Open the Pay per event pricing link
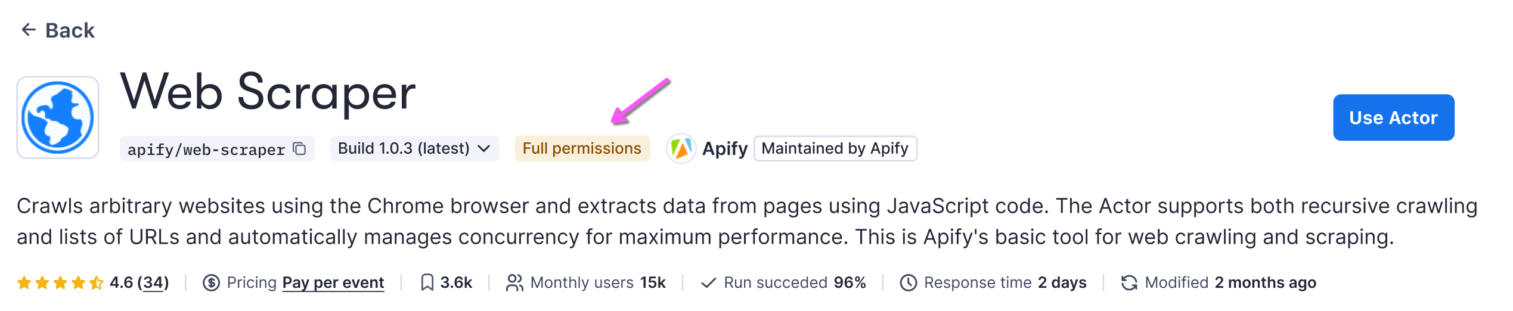Image resolution: width=1513 pixels, height=311 pixels. [333, 282]
